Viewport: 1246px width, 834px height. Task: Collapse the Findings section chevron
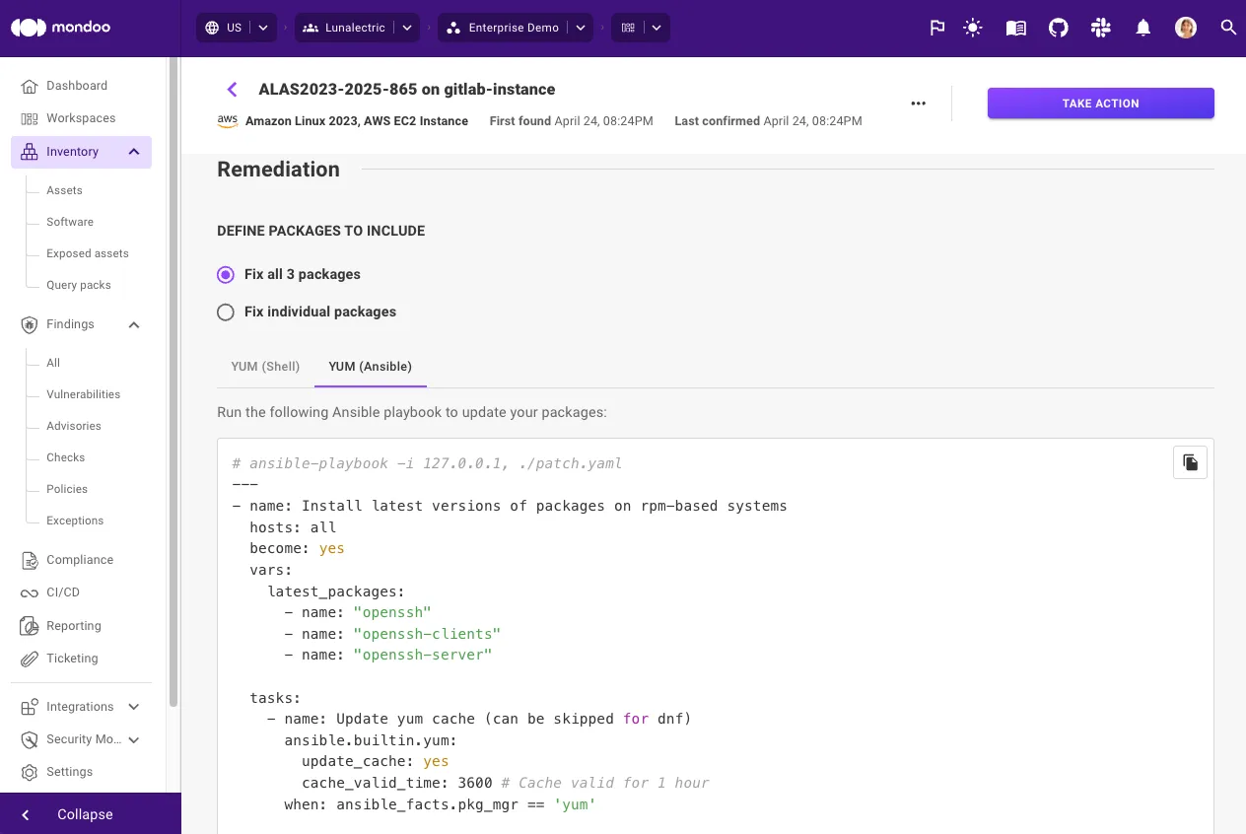(x=134, y=324)
